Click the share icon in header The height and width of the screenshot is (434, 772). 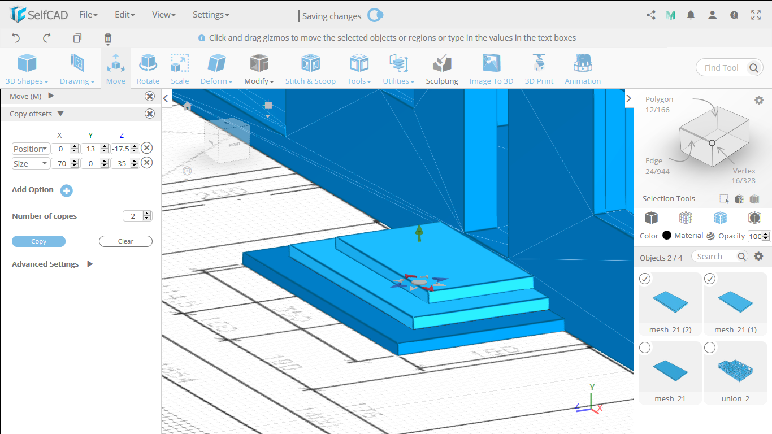(x=650, y=15)
